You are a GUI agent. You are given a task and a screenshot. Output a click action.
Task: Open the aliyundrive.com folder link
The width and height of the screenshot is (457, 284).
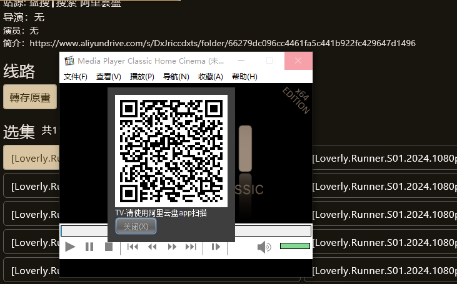click(223, 43)
